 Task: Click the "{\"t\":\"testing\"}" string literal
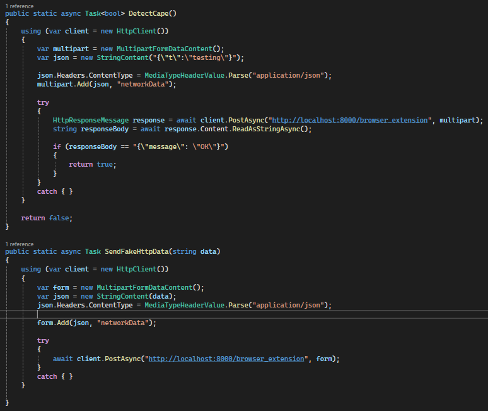click(194, 58)
